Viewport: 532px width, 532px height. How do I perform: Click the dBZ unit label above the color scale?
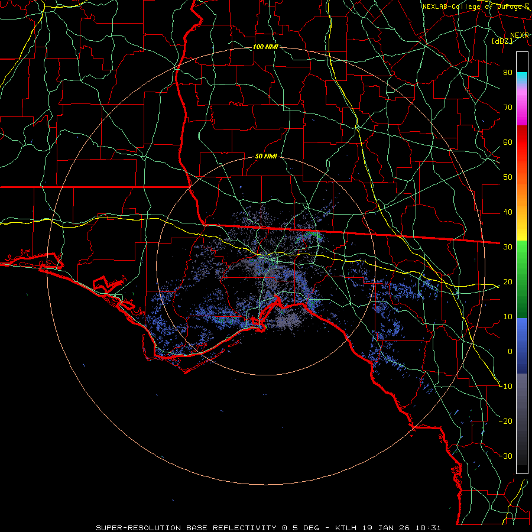click(x=502, y=41)
